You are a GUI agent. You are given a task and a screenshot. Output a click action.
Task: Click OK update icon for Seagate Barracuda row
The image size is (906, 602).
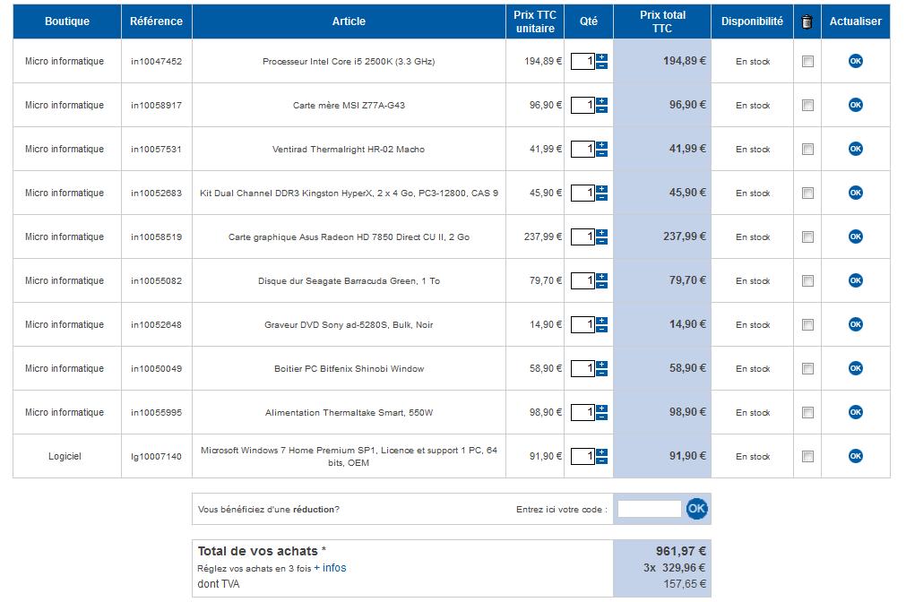coord(855,280)
